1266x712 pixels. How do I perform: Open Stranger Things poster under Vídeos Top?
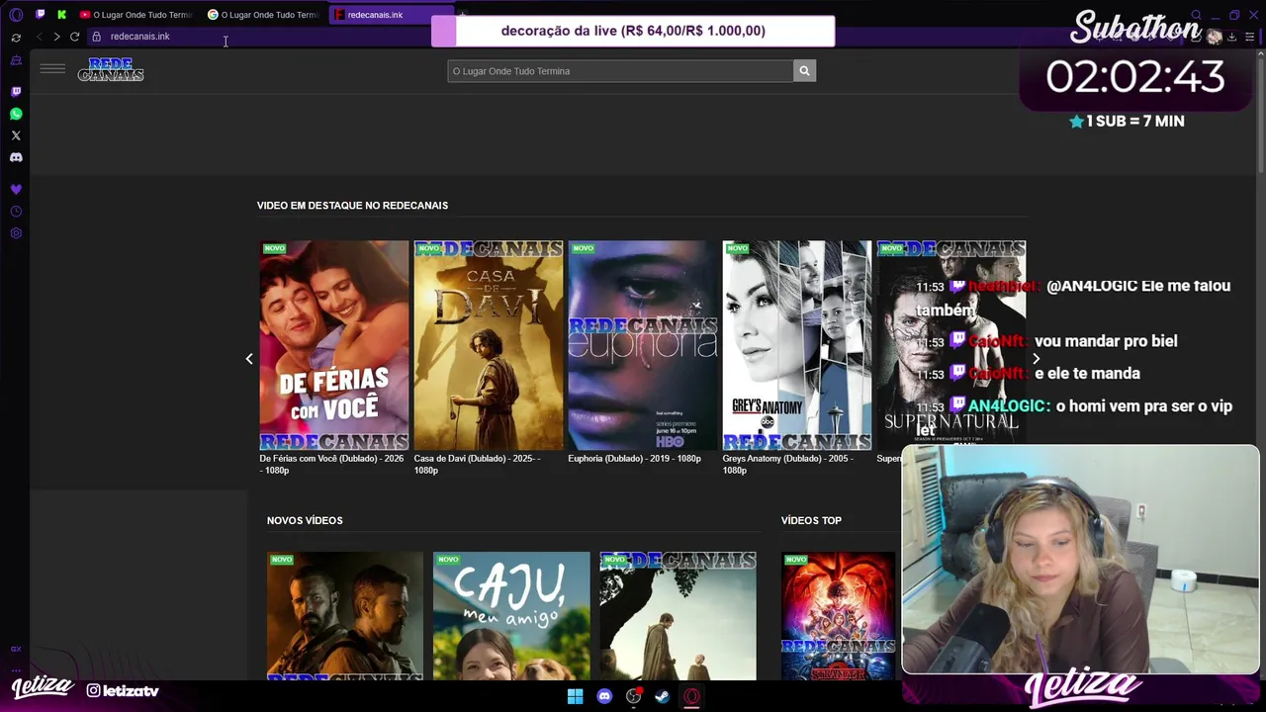click(x=839, y=616)
